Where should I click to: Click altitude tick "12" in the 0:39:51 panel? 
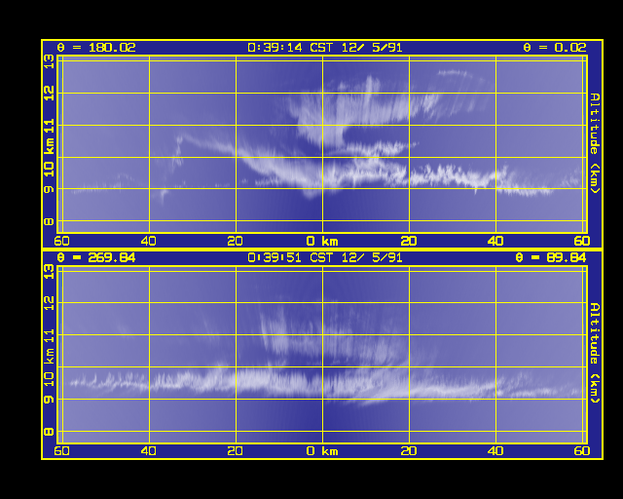point(49,303)
